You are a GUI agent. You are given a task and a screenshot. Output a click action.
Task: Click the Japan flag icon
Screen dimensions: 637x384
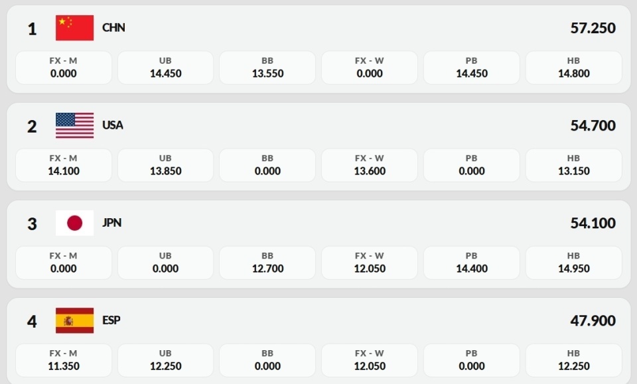pyautogui.click(x=74, y=223)
